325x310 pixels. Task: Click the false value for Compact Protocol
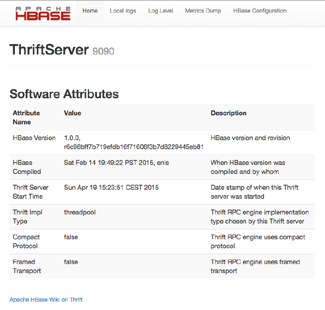pos(71,237)
